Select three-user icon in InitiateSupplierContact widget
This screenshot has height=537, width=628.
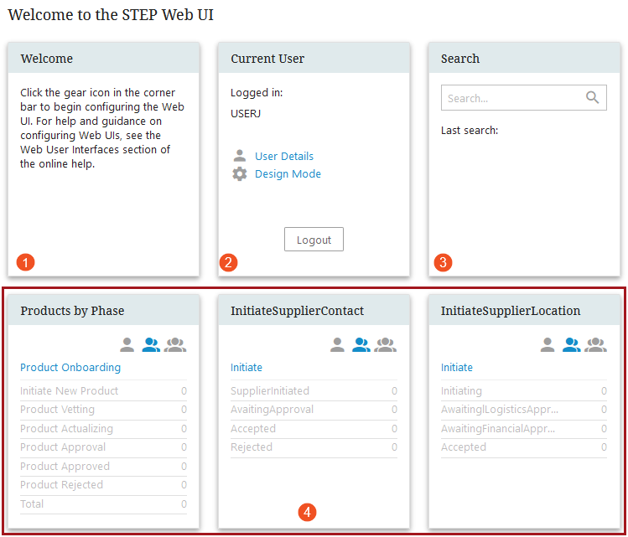(x=386, y=344)
